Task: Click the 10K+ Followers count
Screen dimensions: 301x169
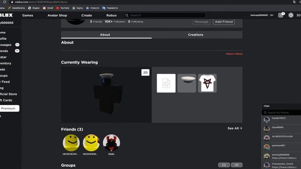Action: pos(115,22)
